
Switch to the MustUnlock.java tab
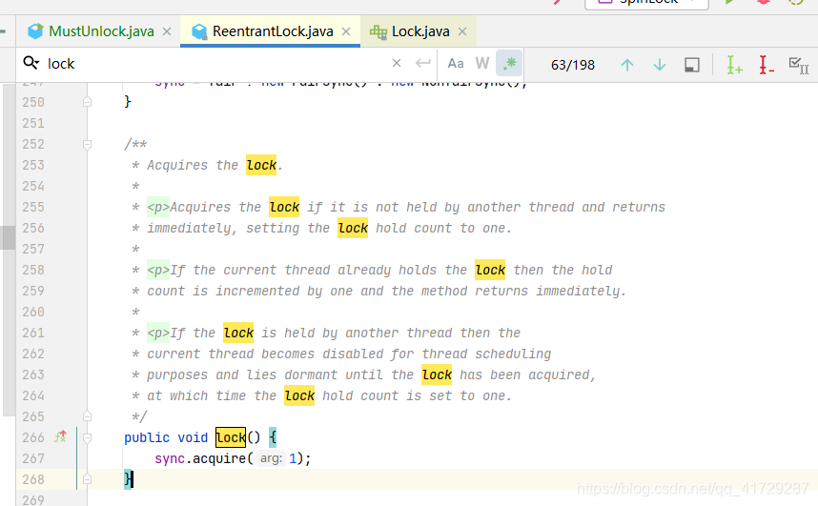(x=101, y=31)
